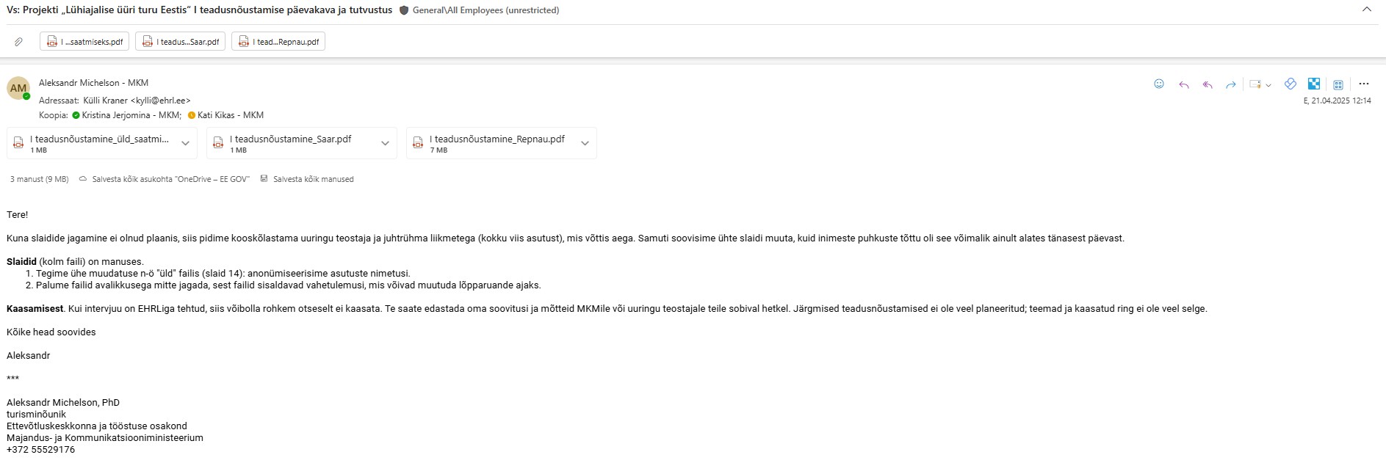Expand dropdown for teadusnõustamine_üld_saatmi attachment

pos(185,144)
